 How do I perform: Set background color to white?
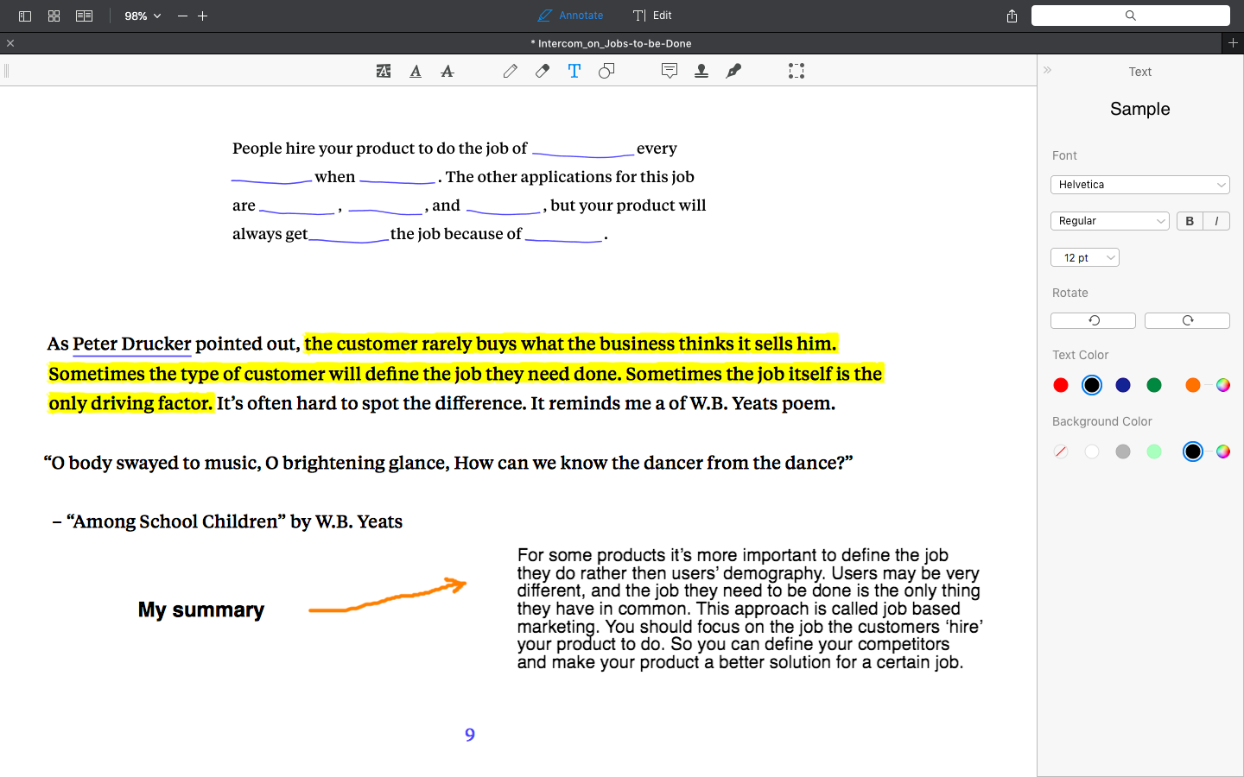[1092, 452]
